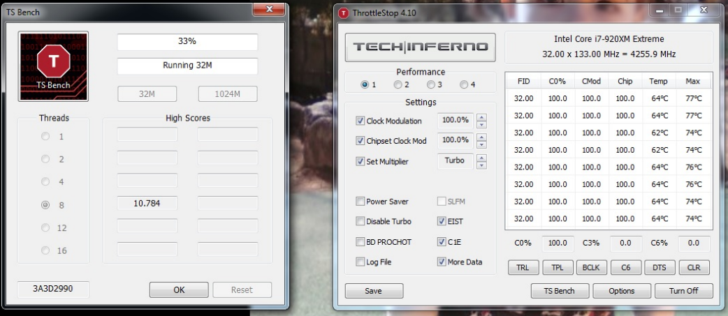Toggle the Clock Modulation checkbox
The height and width of the screenshot is (316, 728).
click(360, 121)
